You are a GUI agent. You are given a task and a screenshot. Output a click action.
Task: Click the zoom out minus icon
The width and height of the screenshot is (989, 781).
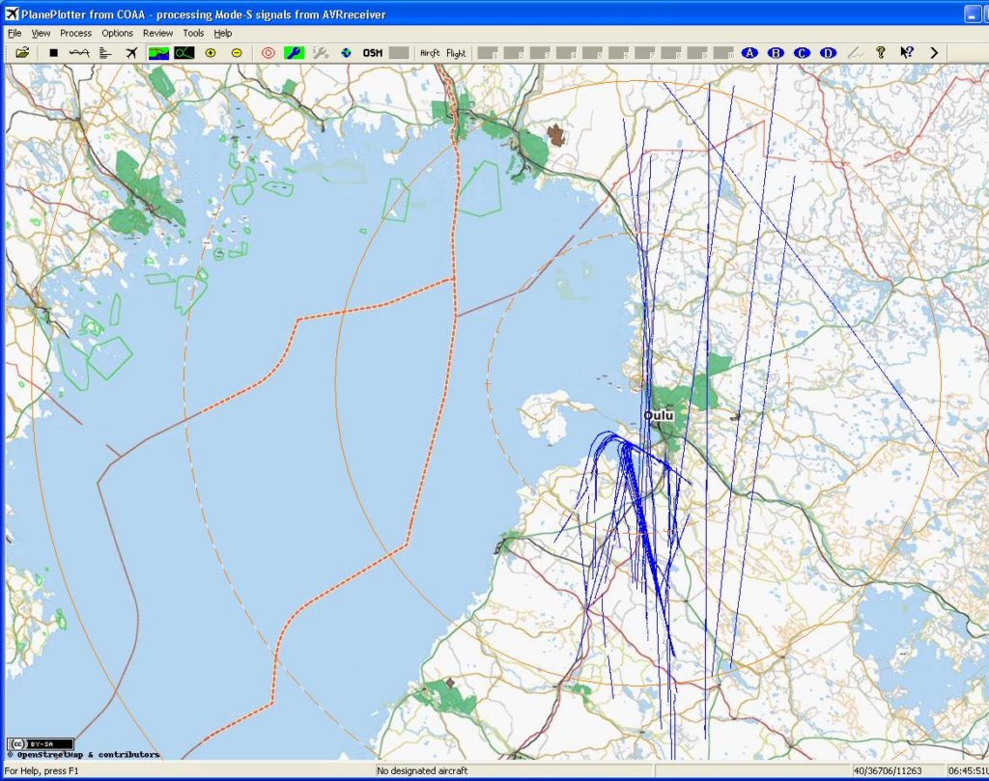click(237, 53)
